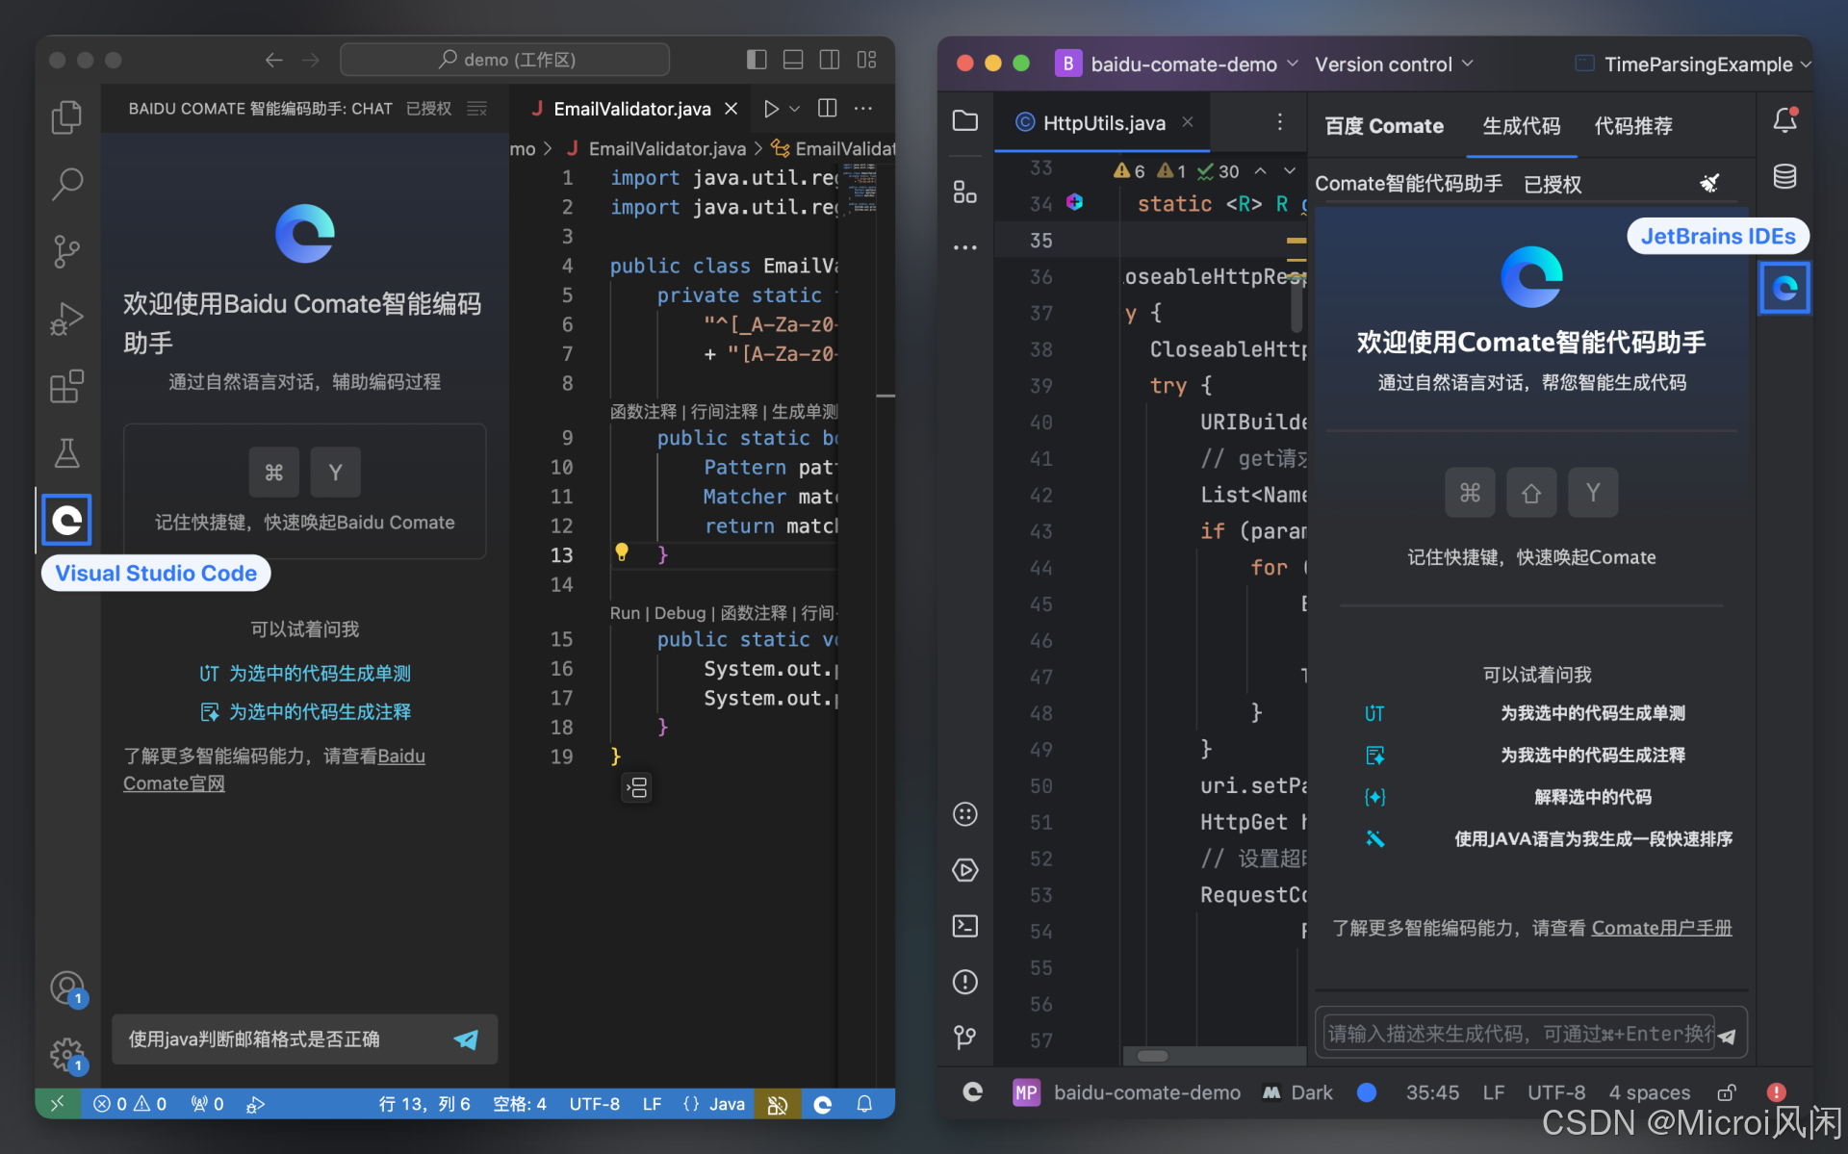
Task: Open the Database tool window in JetBrains
Action: click(1784, 176)
